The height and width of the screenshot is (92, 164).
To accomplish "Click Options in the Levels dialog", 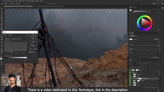I will tap(33, 45).
